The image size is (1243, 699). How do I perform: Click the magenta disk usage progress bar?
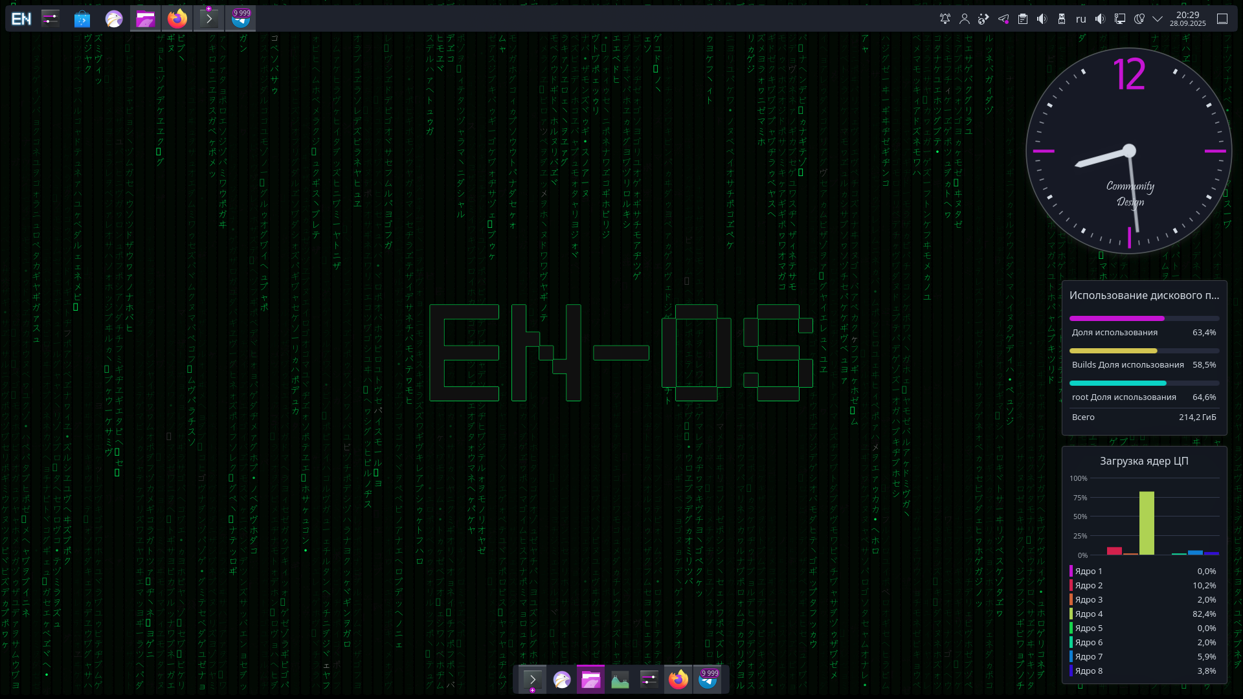[x=1117, y=318]
